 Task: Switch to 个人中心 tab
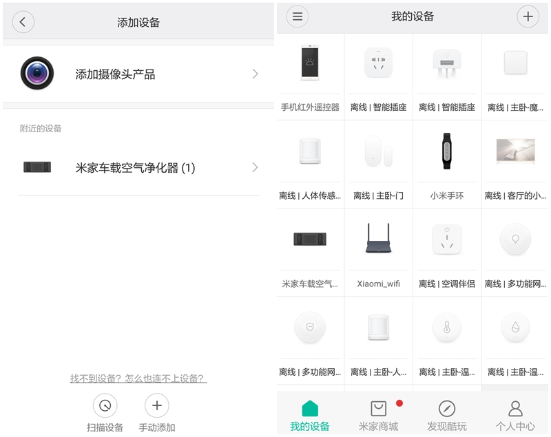pos(515,416)
